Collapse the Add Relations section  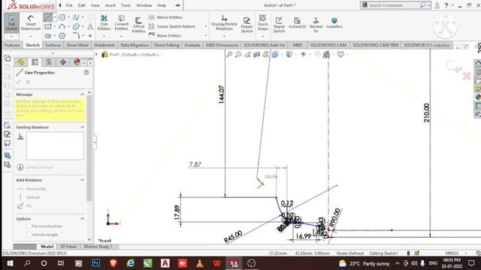click(x=82, y=180)
